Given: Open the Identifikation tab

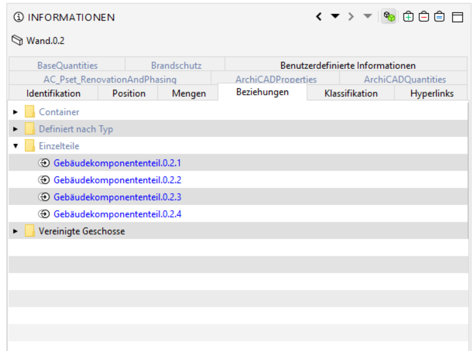Looking at the screenshot, I should tap(54, 93).
